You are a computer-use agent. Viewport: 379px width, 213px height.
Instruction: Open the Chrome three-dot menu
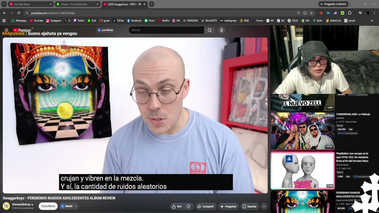pyautogui.click(x=374, y=13)
